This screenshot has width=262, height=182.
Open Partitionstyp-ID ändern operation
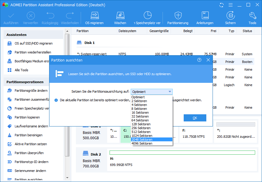click(31, 162)
